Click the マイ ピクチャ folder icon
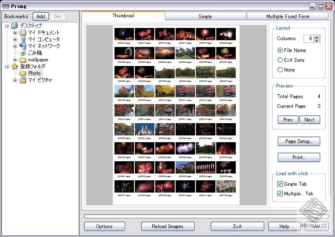The width and height of the screenshot is (335, 237). [22, 80]
